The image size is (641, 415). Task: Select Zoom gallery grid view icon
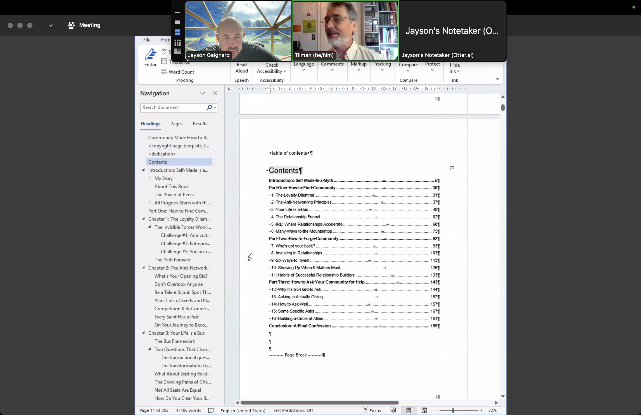click(x=177, y=43)
